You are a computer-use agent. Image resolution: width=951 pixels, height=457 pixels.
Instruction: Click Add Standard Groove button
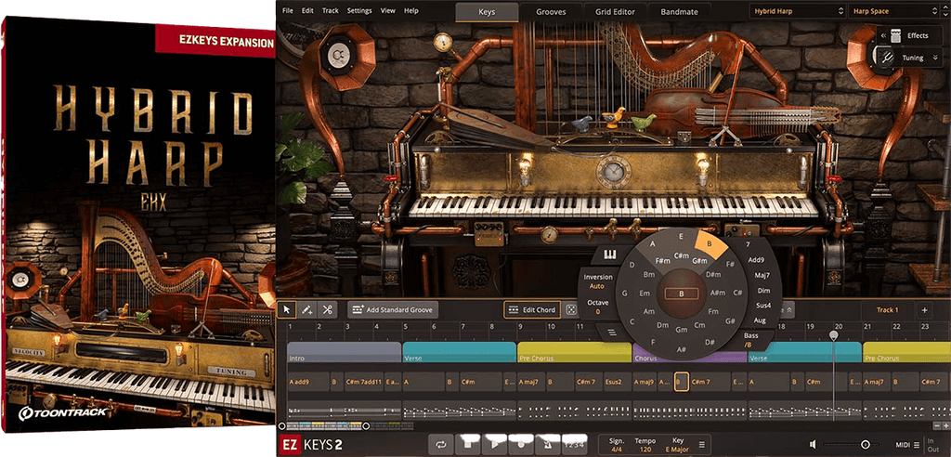click(x=393, y=309)
